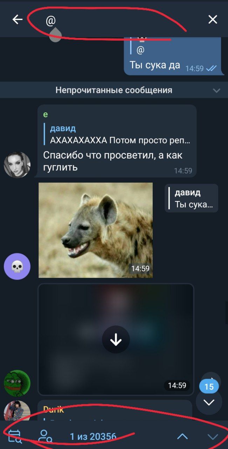The width and height of the screenshot is (228, 449).
Task: Open the calendar jump-to-date search icon
Action: (14, 436)
